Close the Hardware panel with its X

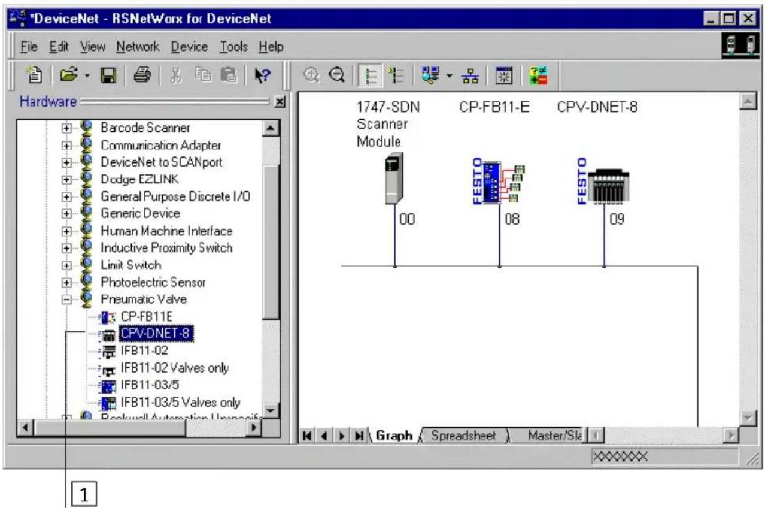[278, 102]
